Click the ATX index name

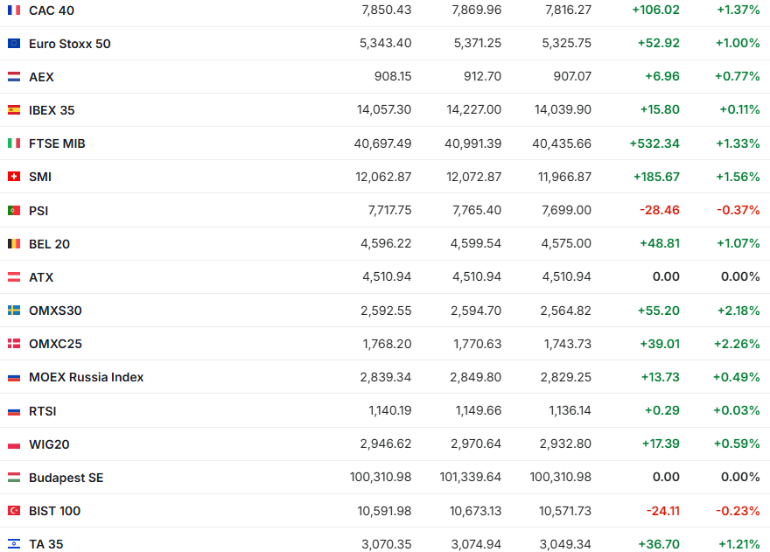pos(41,277)
